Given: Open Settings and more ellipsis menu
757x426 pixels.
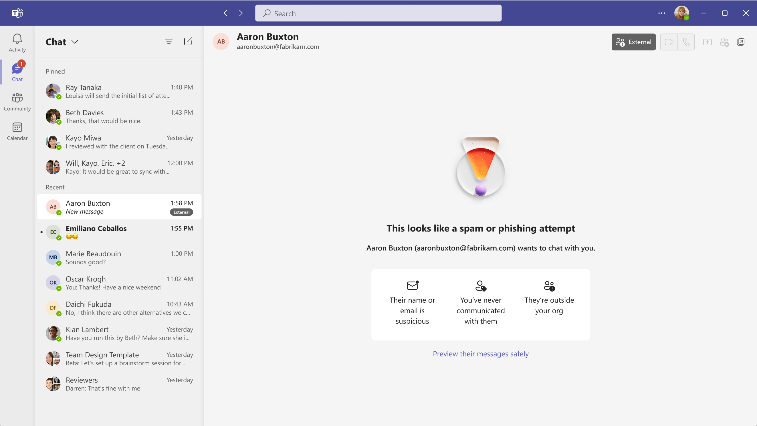Looking at the screenshot, I should coord(661,13).
